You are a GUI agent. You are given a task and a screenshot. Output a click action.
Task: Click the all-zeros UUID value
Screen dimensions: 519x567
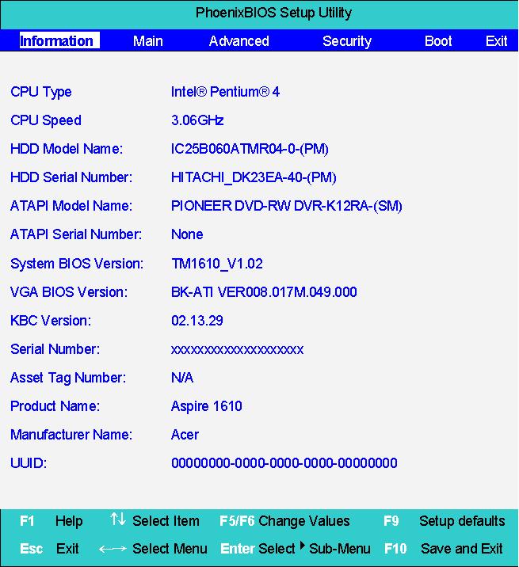coord(284,463)
